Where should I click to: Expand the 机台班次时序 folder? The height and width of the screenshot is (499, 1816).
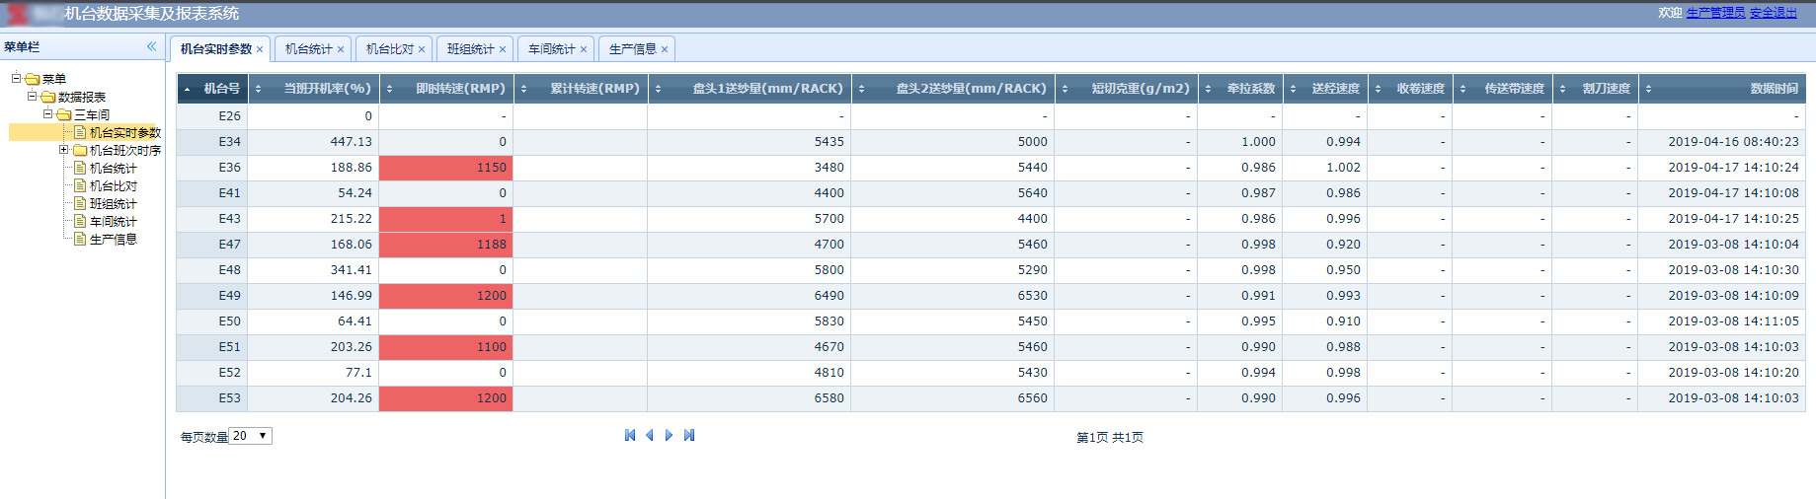click(x=64, y=150)
